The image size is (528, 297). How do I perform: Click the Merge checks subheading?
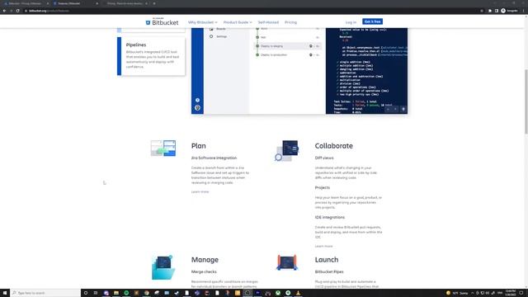(x=204, y=271)
